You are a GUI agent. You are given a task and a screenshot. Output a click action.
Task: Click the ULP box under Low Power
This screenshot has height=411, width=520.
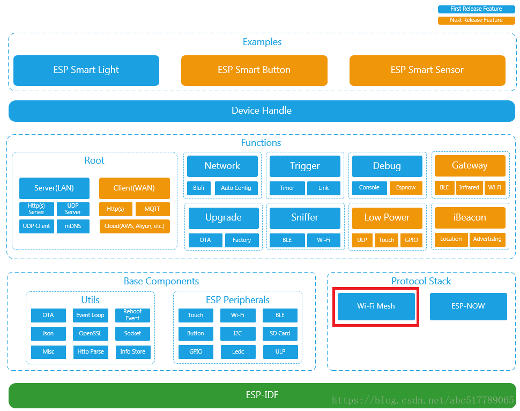point(362,240)
